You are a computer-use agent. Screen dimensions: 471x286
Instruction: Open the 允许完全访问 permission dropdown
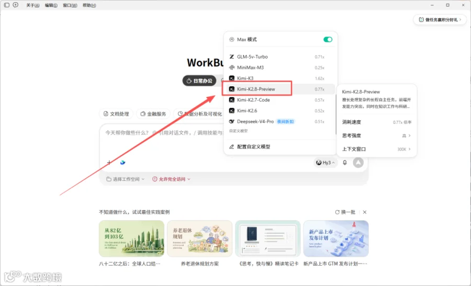click(x=171, y=179)
